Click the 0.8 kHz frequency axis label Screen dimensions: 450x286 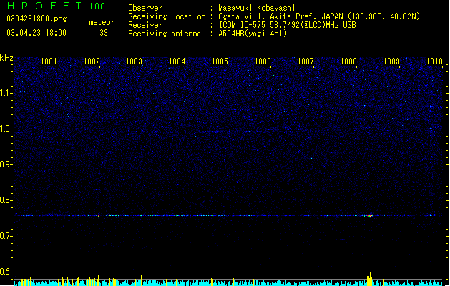(x=6, y=200)
